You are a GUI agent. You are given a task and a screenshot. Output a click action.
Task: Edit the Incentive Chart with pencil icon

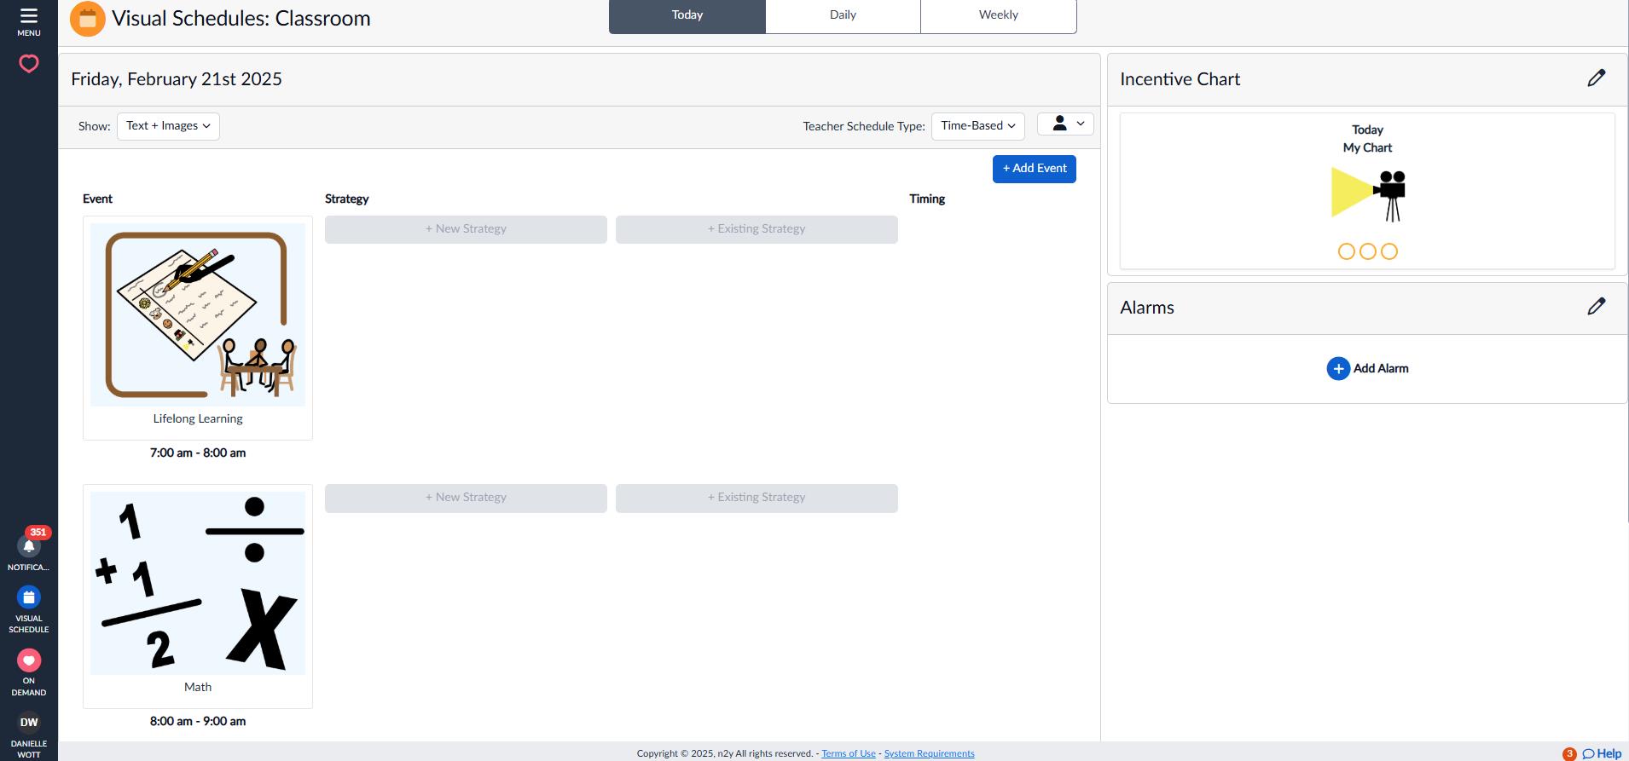[x=1597, y=78]
